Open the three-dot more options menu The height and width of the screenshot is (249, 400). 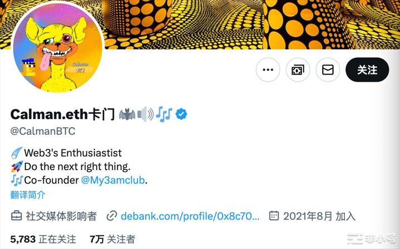pos(268,70)
